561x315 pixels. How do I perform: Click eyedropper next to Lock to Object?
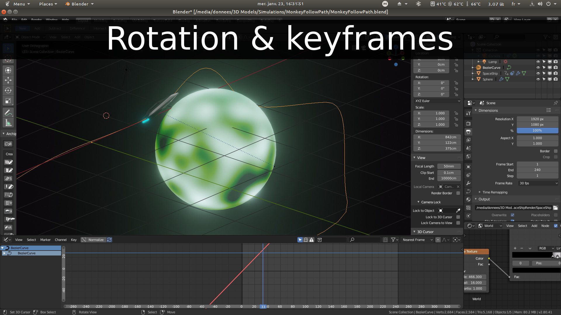coord(458,211)
